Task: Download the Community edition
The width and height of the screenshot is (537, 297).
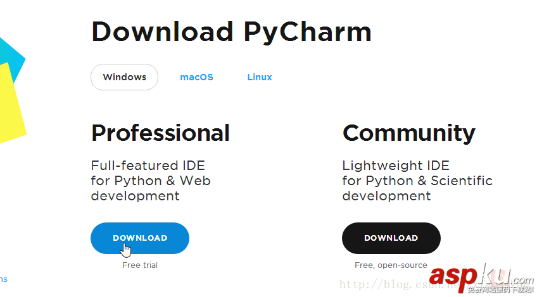Action: 391,238
